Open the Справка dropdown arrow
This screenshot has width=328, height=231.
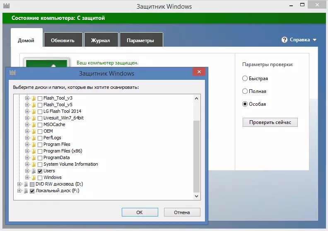click(x=315, y=40)
